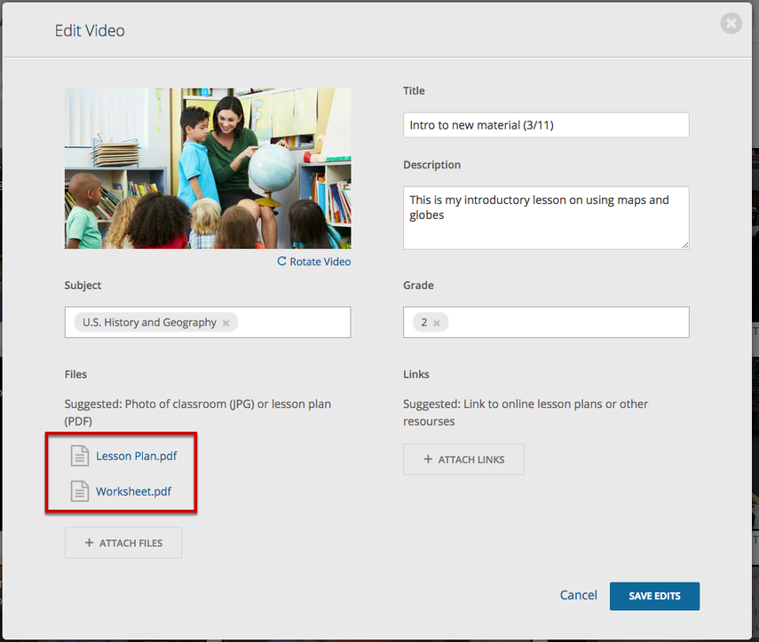Open the Lesson Plan.pdf file link

point(137,456)
